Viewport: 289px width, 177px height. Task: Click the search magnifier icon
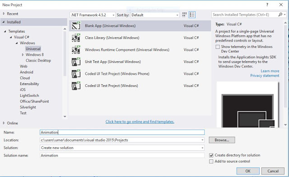(x=280, y=14)
